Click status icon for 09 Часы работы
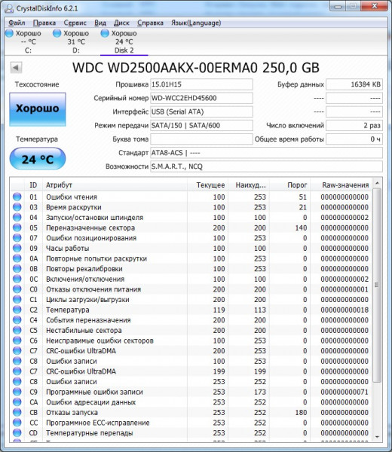 click(x=17, y=248)
